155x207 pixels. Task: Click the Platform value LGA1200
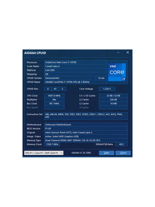click(75, 70)
